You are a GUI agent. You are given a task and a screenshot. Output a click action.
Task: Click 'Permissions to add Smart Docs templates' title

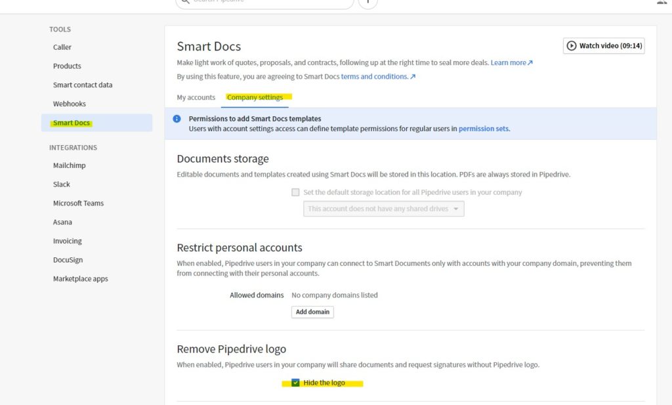(x=255, y=119)
